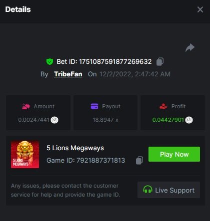Open TribeFan user profile link
This screenshot has height=221, width=210.
click(x=68, y=74)
